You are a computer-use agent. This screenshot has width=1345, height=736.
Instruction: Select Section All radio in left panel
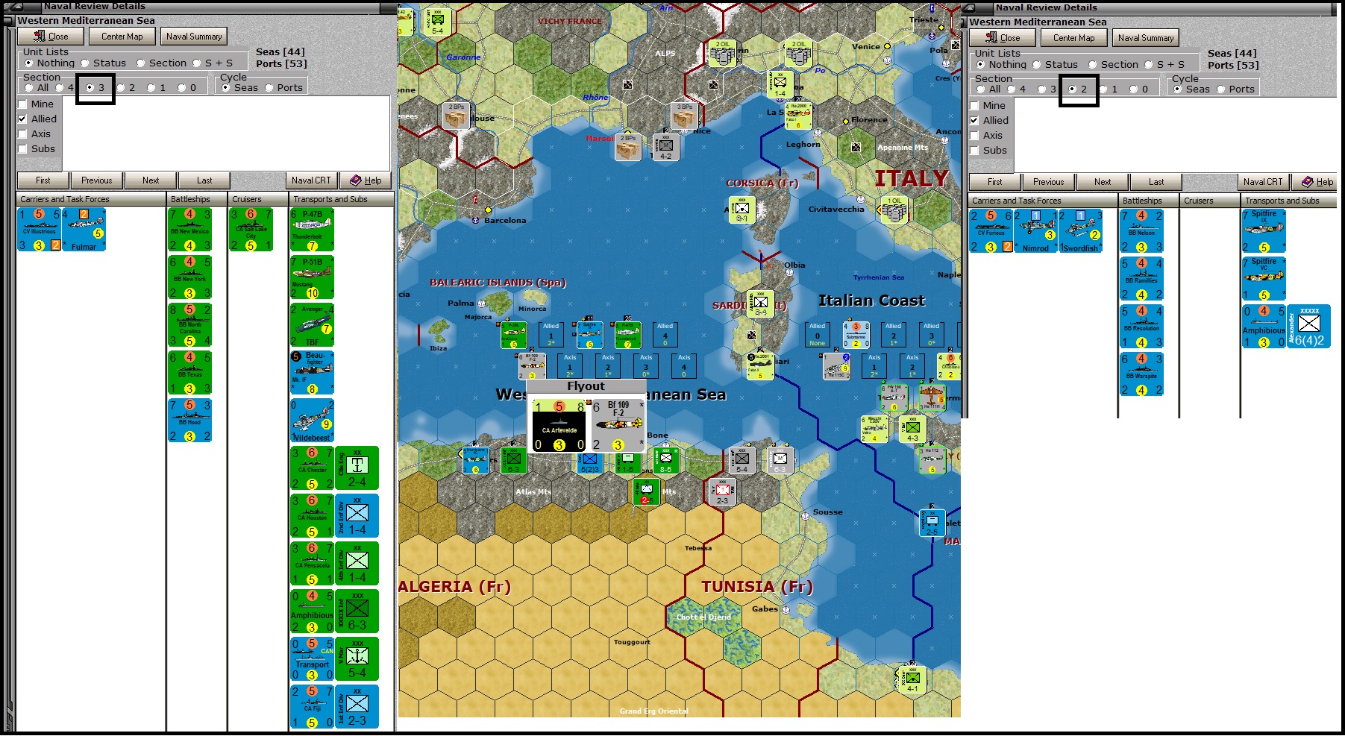point(29,88)
